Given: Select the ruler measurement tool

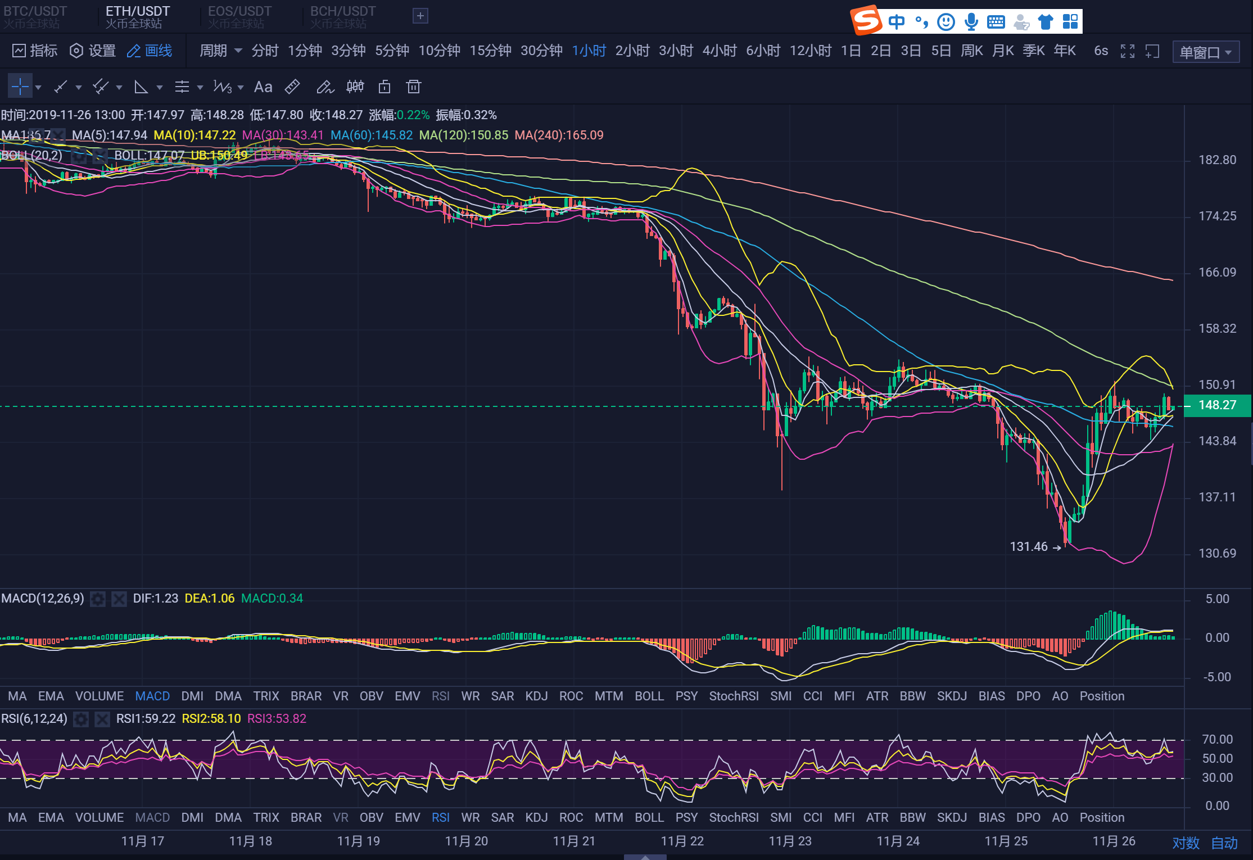Looking at the screenshot, I should pyautogui.click(x=292, y=87).
